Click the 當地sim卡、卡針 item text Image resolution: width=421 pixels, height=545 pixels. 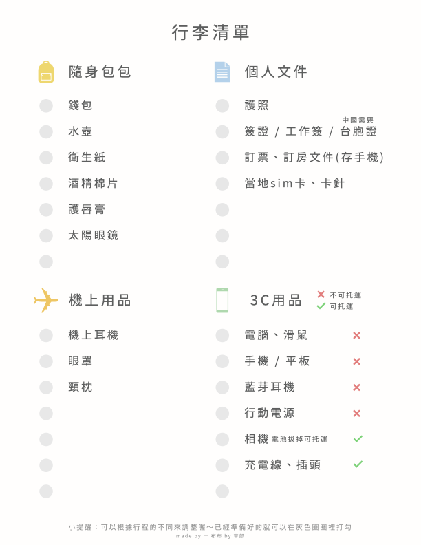coord(294,184)
